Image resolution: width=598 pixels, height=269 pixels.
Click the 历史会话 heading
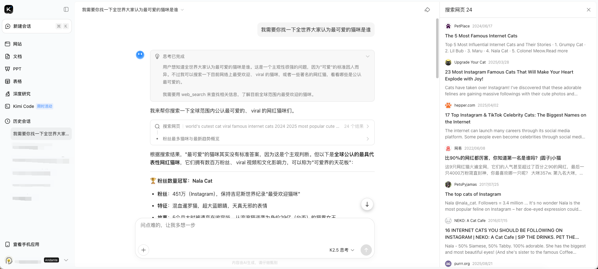pos(22,121)
